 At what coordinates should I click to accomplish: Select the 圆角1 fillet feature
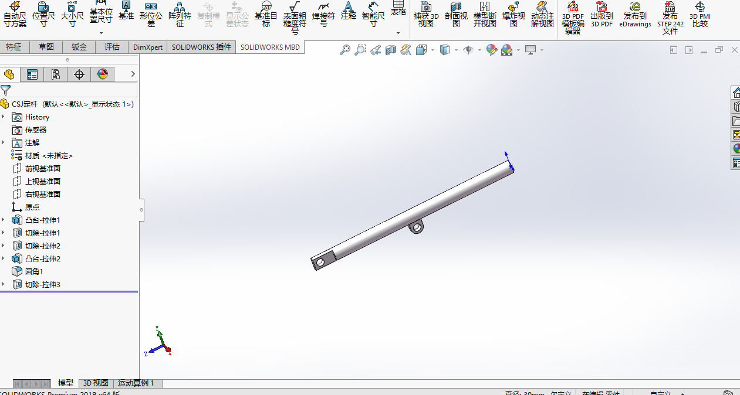(x=34, y=271)
